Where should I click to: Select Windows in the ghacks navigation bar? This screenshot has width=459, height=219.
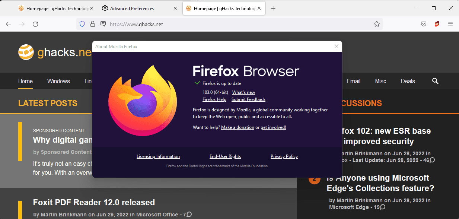[x=58, y=81]
